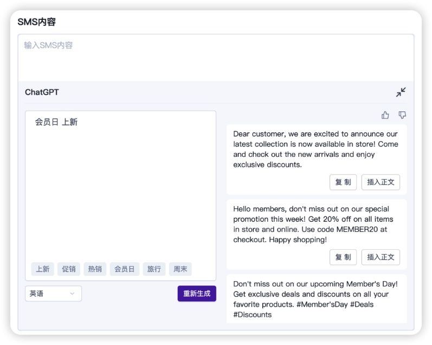
Task: Select the 热销 keyword tag
Action: click(x=95, y=269)
